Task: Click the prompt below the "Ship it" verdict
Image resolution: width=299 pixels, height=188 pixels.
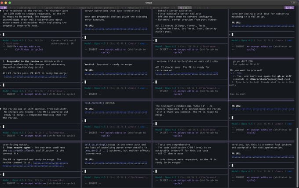Action: click(x=156, y=122)
